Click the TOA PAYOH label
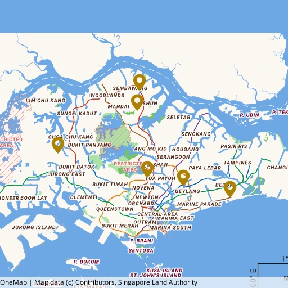The width and height of the screenshot is (288, 288). pos(160,178)
